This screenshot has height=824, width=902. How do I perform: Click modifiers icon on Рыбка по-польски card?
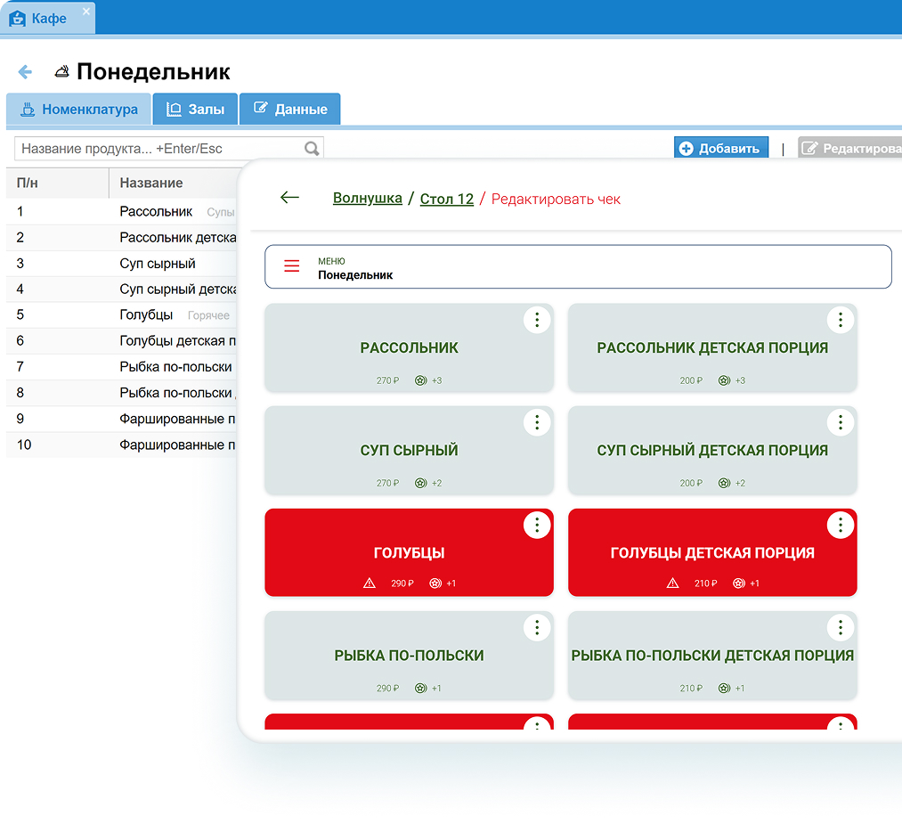pos(421,689)
